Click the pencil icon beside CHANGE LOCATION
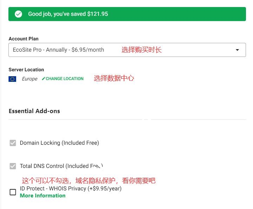Image resolution: width=253 pixels, height=209 pixels. 44,79
